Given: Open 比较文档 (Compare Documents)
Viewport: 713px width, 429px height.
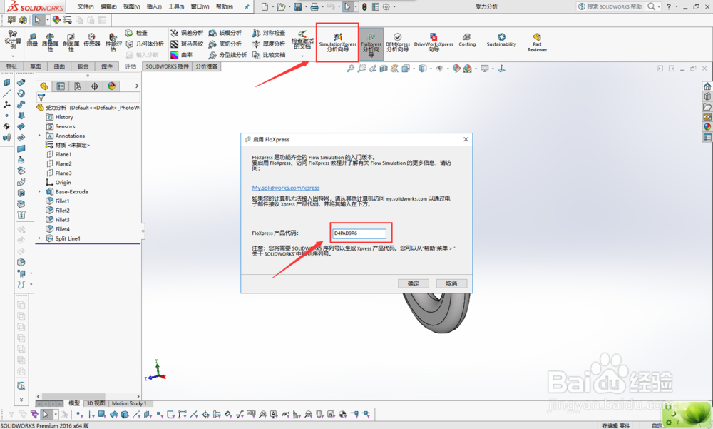Looking at the screenshot, I should (269, 55).
